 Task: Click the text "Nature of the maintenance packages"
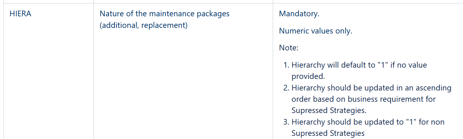point(164,14)
